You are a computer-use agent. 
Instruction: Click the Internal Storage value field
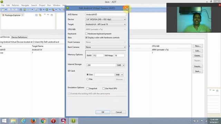coord(101,65)
